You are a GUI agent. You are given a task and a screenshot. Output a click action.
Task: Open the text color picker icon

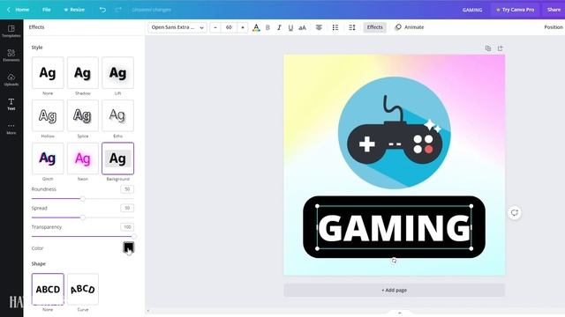tap(256, 27)
